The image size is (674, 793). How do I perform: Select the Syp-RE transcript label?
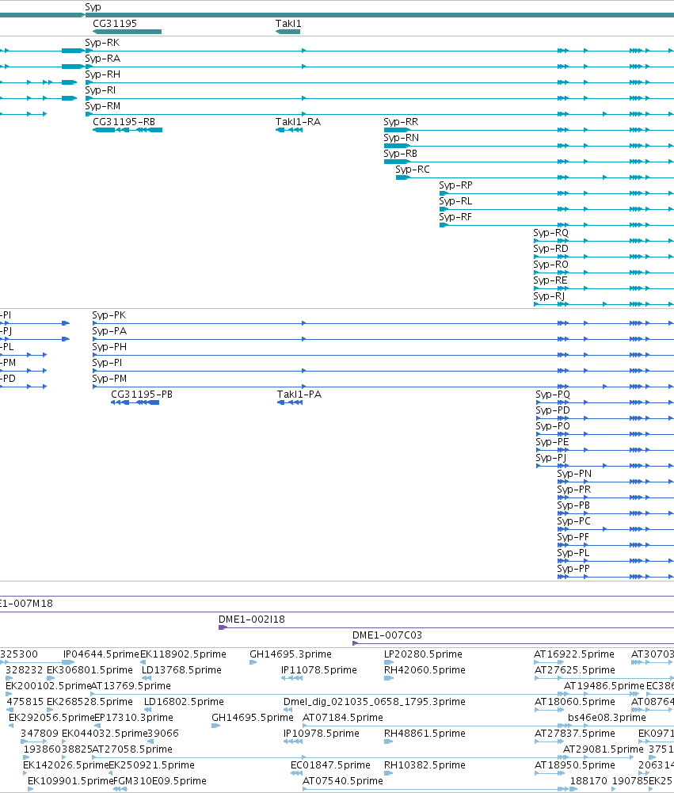click(550, 280)
